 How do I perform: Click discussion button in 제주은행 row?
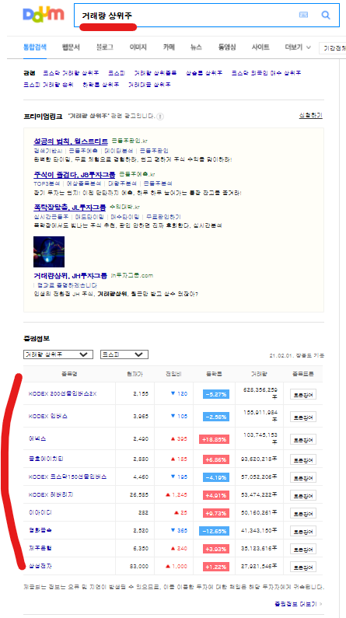click(303, 549)
